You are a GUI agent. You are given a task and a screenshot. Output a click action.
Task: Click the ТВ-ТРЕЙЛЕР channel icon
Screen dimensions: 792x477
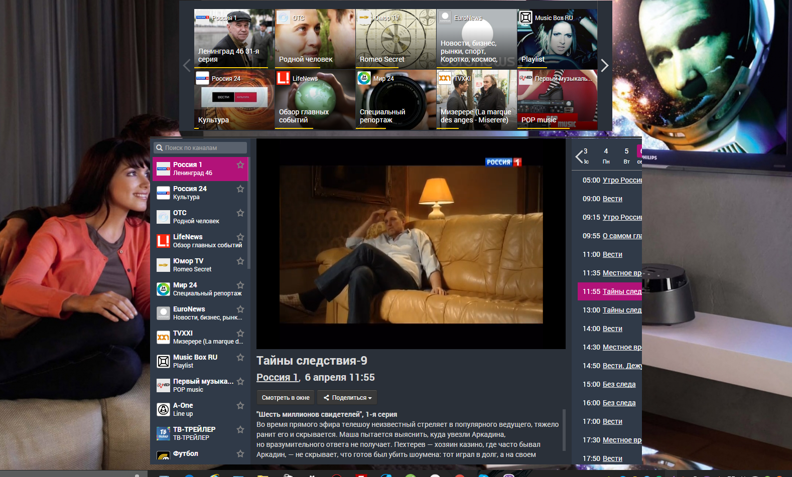pyautogui.click(x=163, y=433)
